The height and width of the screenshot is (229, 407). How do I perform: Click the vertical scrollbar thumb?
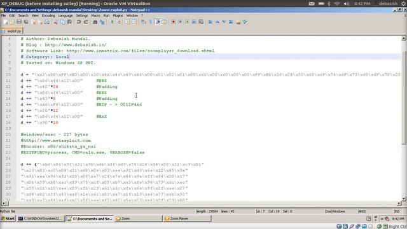404,97
